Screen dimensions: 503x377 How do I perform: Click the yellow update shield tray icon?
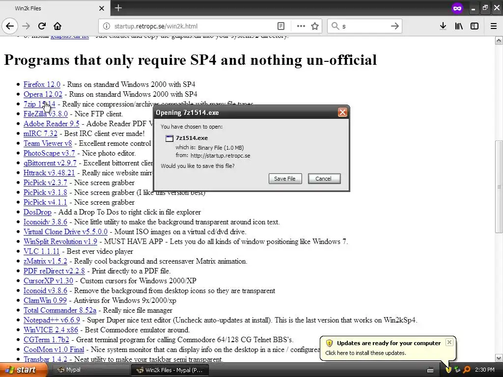click(448, 370)
